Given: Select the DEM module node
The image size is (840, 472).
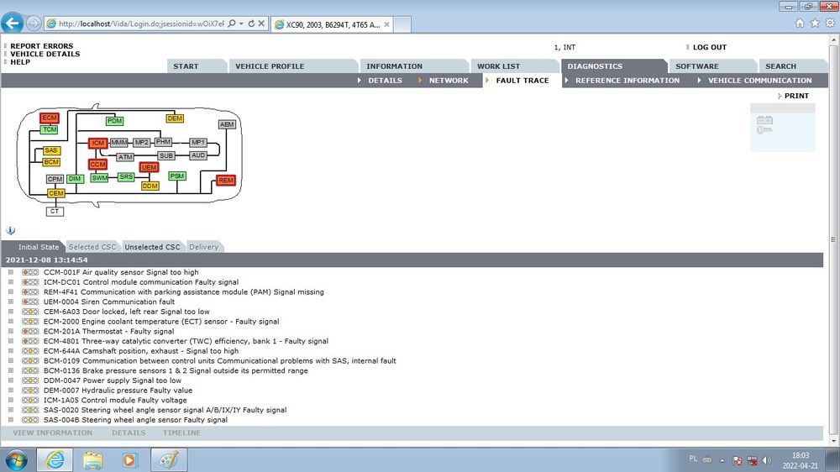Looking at the screenshot, I should coord(175,118).
